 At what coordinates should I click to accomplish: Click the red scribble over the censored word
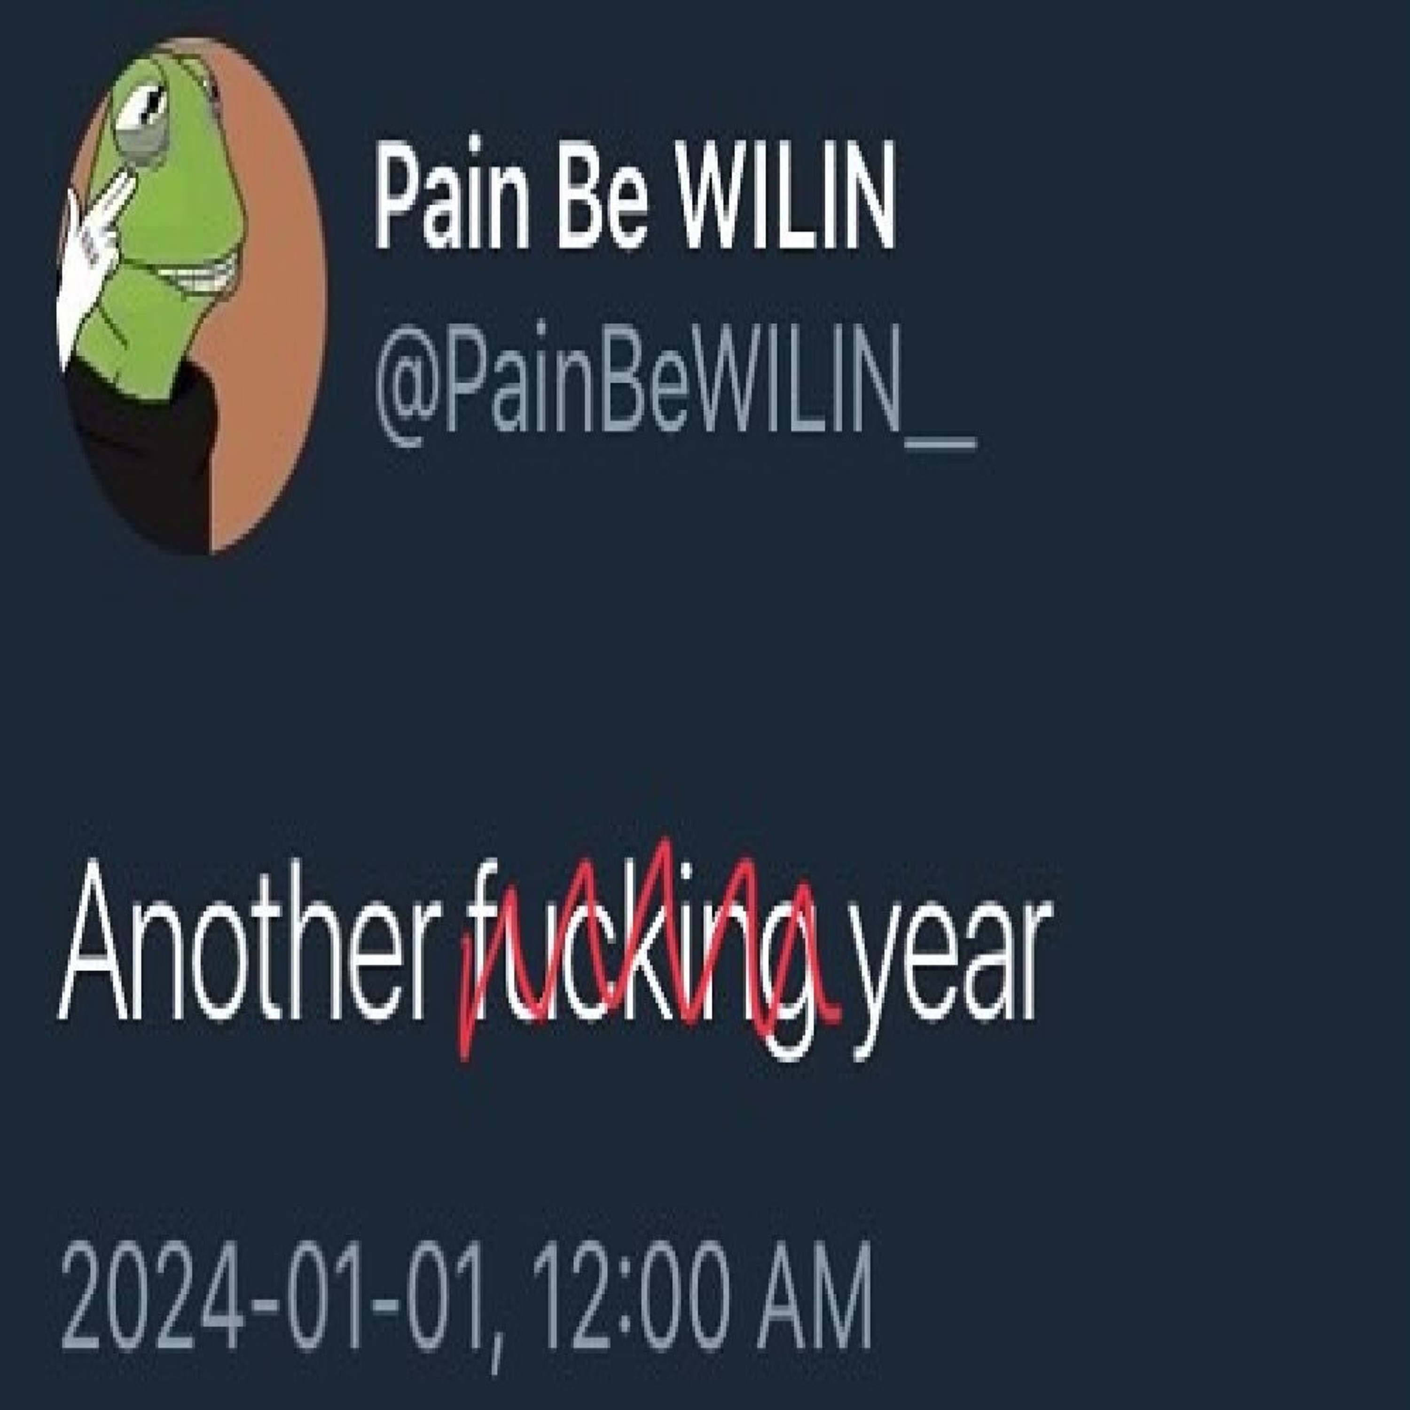pyautogui.click(x=650, y=949)
